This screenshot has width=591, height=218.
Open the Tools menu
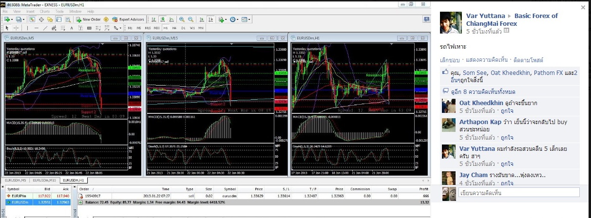click(59, 11)
